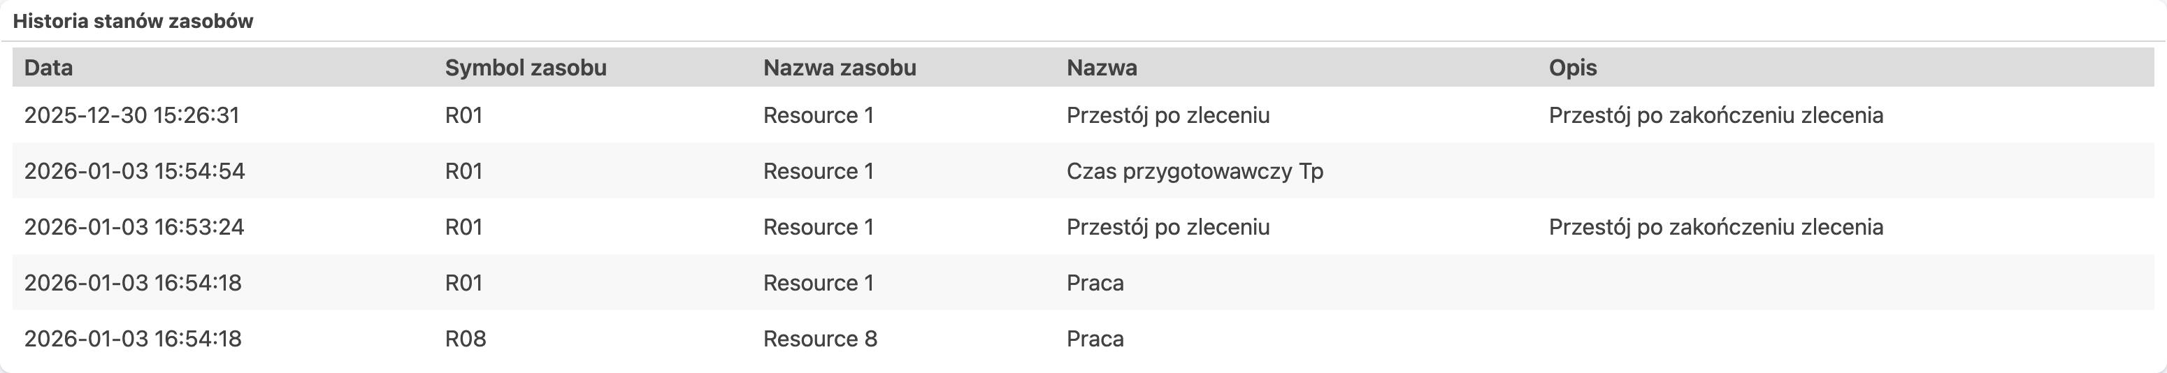Click "Praca" in the Resource 8 row
Screen dimensions: 2167x373
1095,339
